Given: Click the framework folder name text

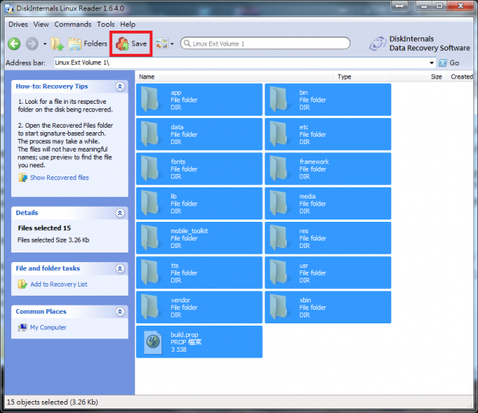Looking at the screenshot, I should [x=314, y=162].
